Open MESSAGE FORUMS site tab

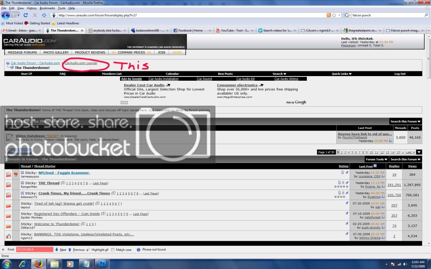point(22,53)
